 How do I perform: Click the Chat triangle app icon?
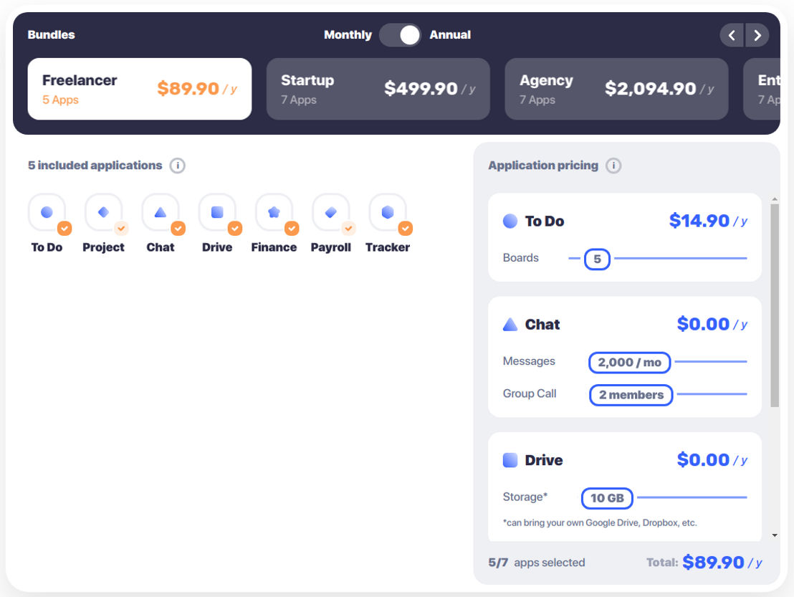pos(160,212)
